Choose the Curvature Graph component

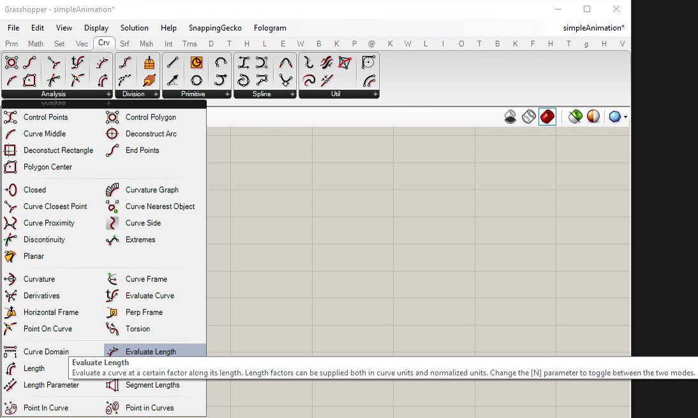click(x=151, y=190)
